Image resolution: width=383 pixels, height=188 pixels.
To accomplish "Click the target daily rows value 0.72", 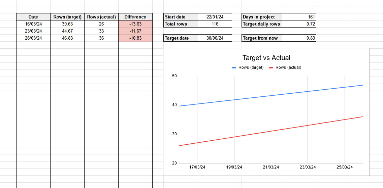I will (299, 24).
